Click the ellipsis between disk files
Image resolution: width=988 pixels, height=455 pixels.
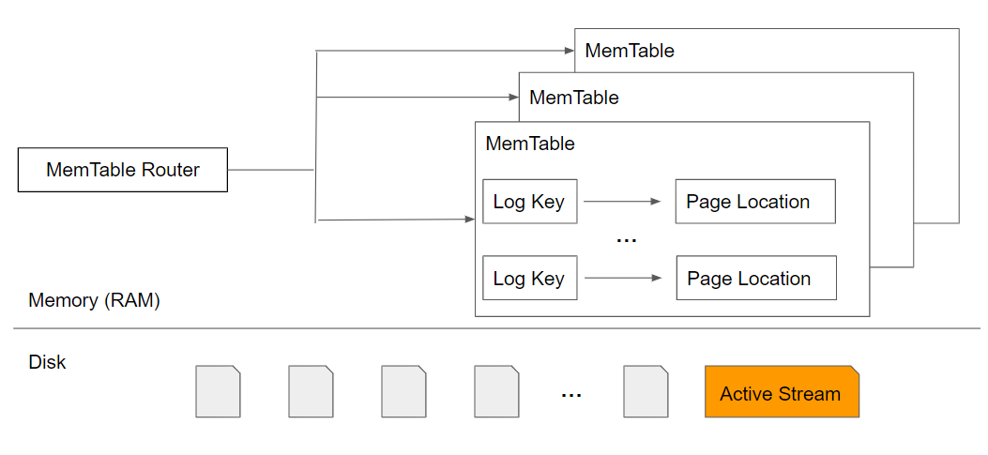coord(570,395)
